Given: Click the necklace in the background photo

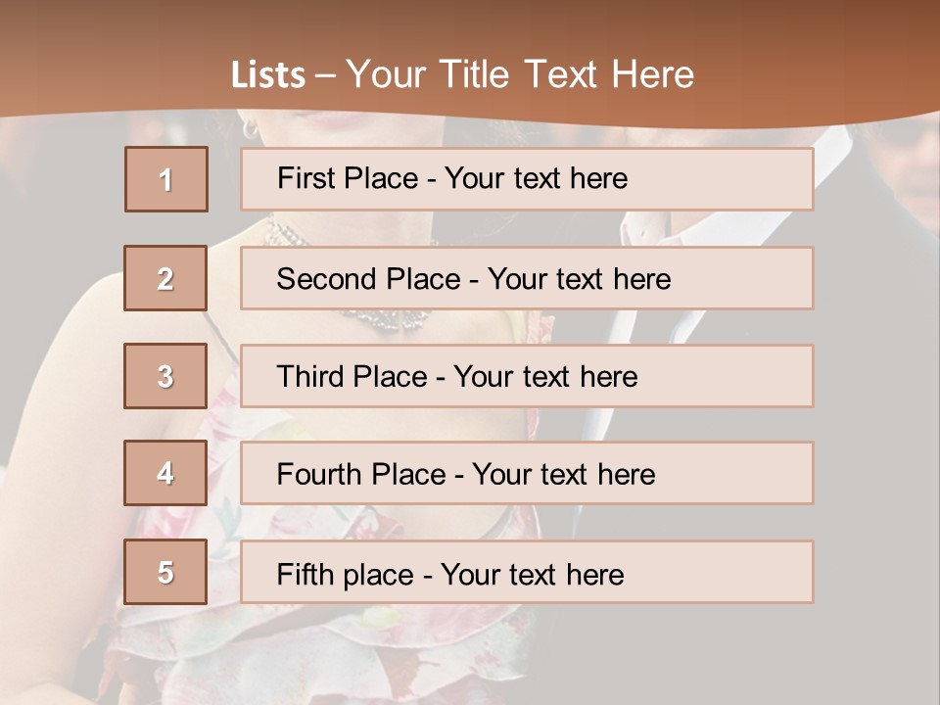Looking at the screenshot, I should click(387, 319).
